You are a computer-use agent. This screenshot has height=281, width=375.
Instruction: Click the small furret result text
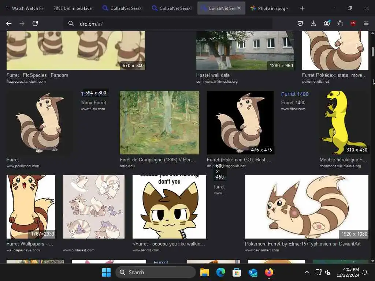tap(219, 187)
